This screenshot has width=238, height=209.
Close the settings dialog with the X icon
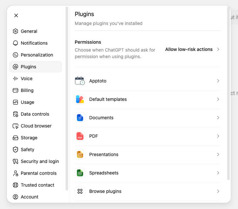pyautogui.click(x=16, y=15)
